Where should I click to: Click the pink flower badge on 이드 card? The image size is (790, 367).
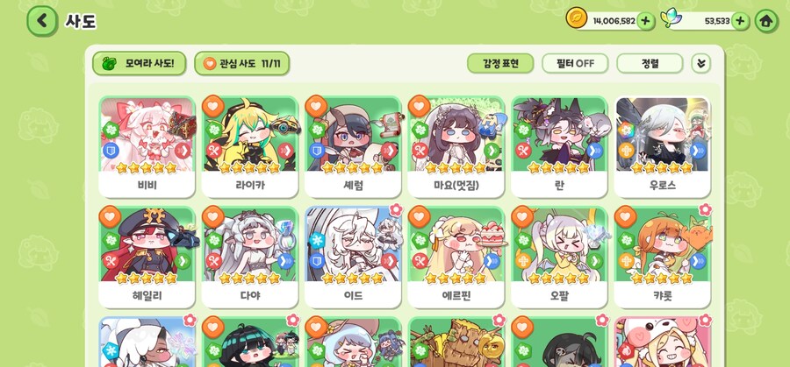(397, 209)
